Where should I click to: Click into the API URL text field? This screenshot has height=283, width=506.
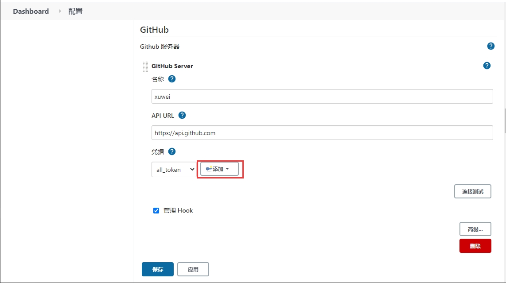coord(322,132)
